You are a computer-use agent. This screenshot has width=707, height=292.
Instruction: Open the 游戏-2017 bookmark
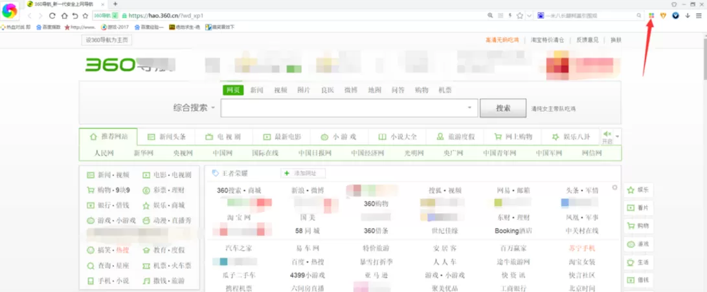[115, 27]
